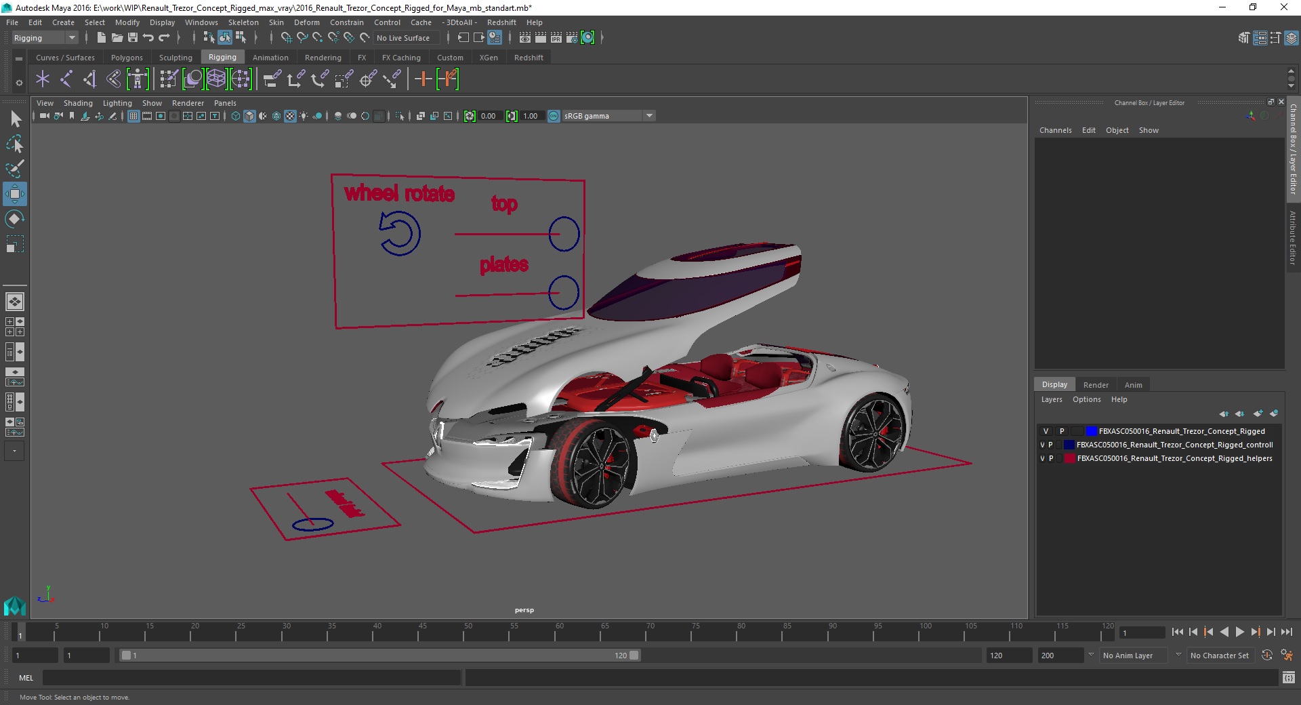
Task: Open the Skeleton menu
Action: tap(243, 22)
